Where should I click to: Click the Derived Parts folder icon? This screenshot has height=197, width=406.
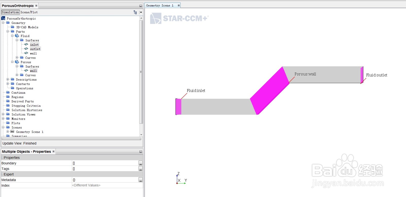[x=8, y=101]
